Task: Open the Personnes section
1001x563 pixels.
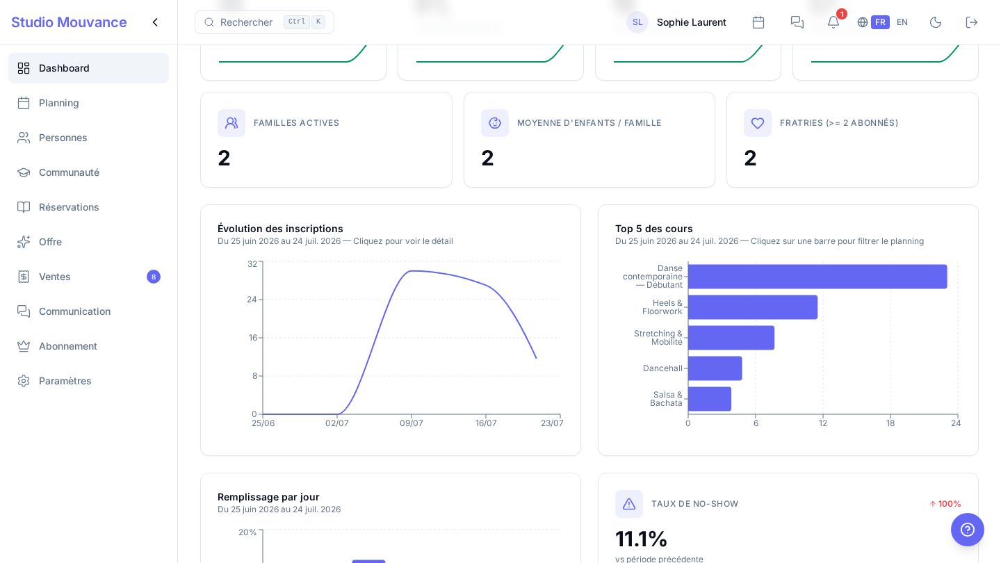Action: pos(88,138)
